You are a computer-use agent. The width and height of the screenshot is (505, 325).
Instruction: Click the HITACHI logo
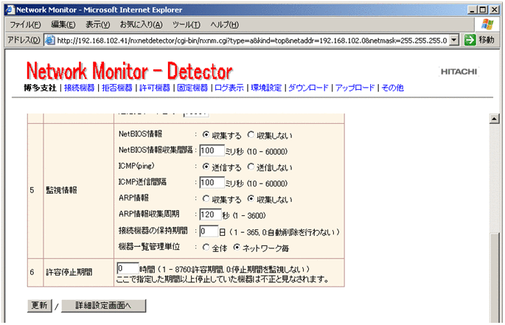(x=459, y=71)
